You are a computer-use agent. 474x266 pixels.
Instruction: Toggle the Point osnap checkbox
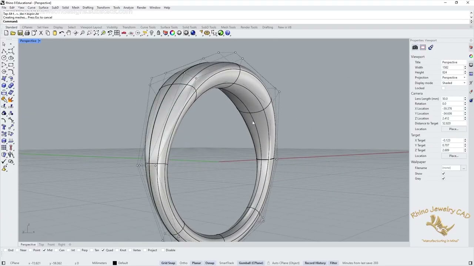(x=31, y=250)
